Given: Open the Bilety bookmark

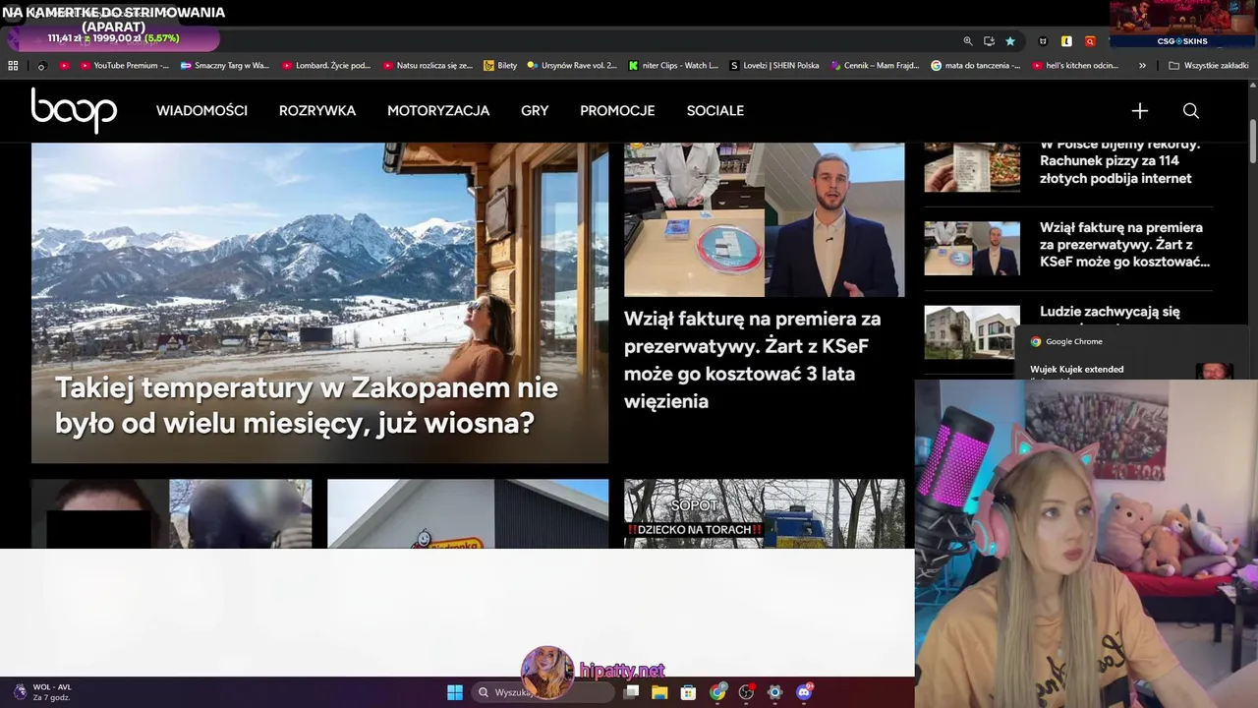Looking at the screenshot, I should pos(500,66).
